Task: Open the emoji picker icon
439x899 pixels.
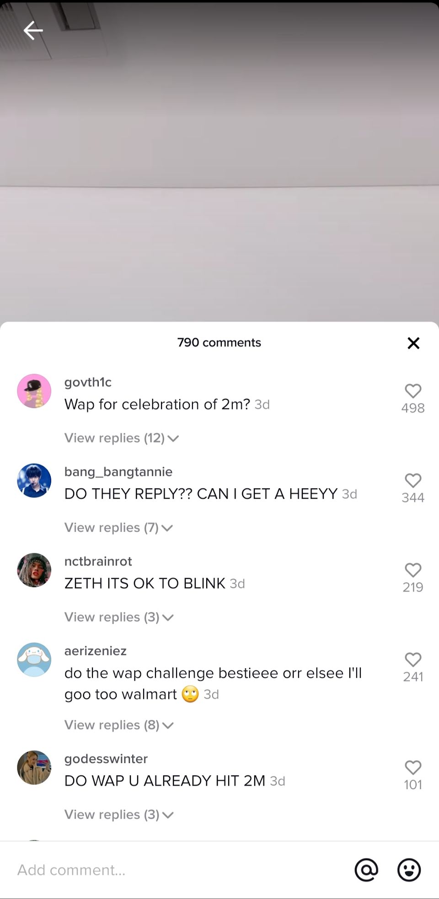Action: [409, 870]
